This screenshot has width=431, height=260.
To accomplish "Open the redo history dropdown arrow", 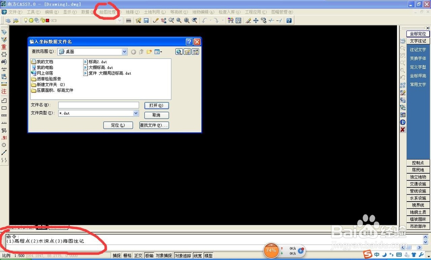I will click(x=222, y=20).
